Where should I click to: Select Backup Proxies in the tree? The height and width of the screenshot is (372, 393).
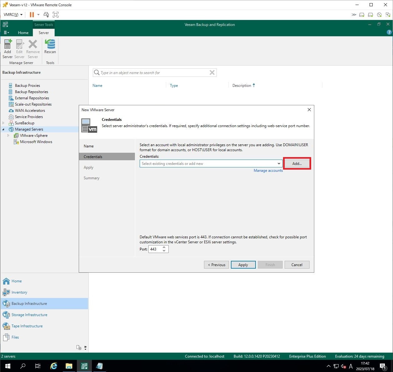(27, 86)
